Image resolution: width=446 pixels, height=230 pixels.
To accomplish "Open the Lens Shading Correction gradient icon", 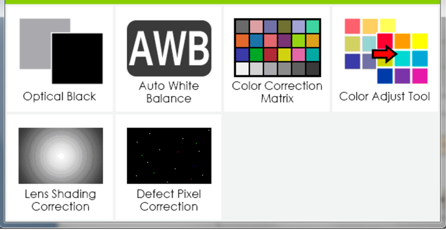I will [61, 155].
